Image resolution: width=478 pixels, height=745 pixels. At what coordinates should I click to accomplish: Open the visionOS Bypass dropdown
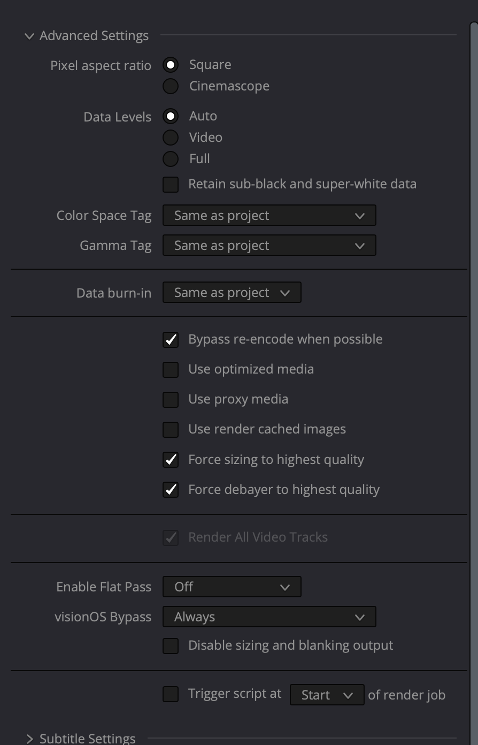(x=269, y=617)
